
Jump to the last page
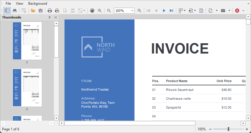(172, 11)
